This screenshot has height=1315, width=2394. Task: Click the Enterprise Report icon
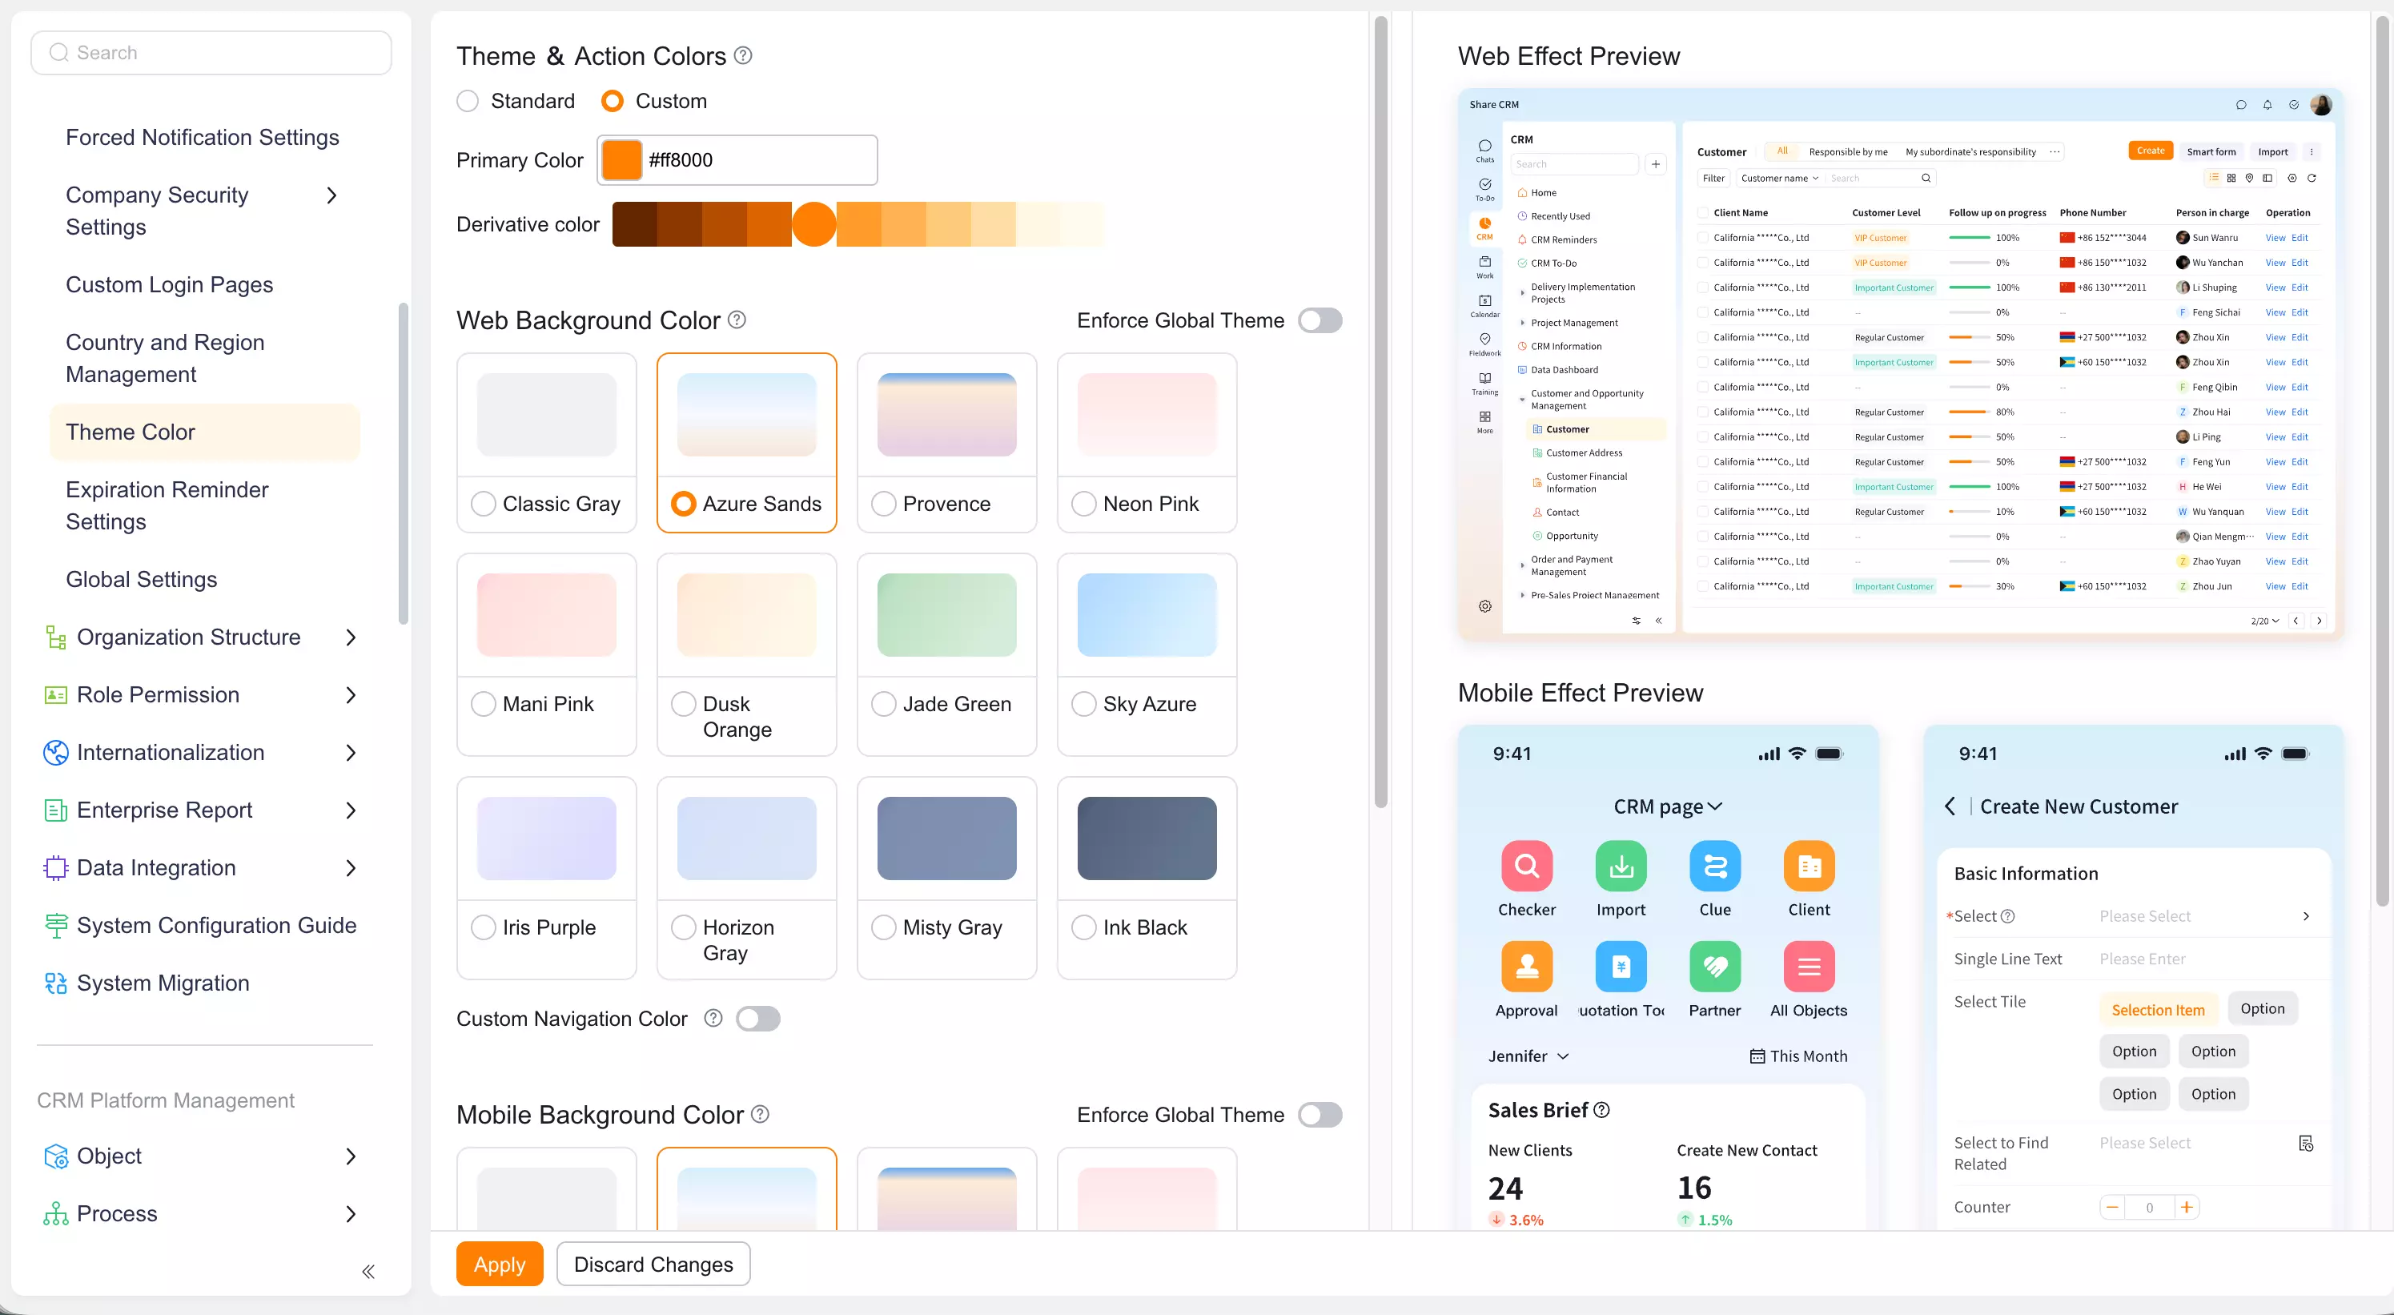point(56,810)
